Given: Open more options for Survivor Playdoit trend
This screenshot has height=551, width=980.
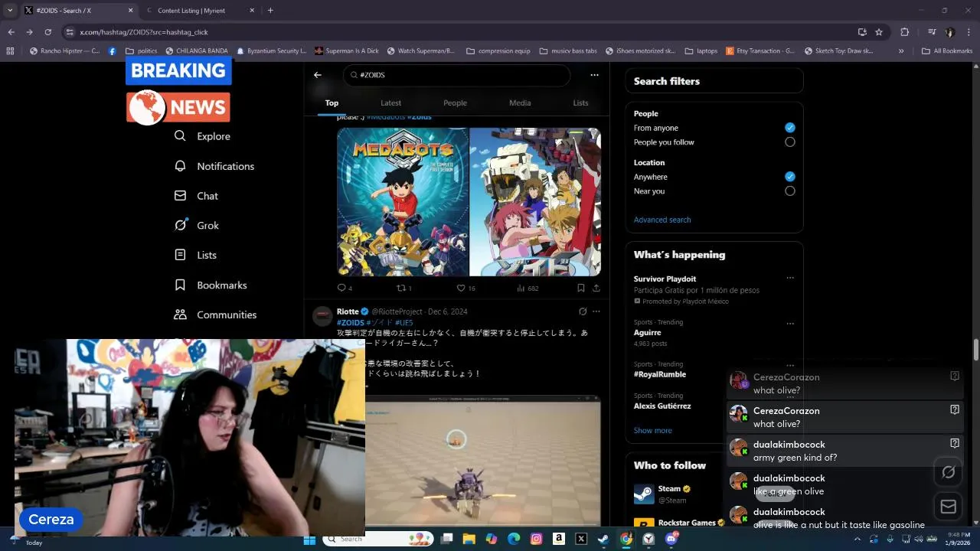Looking at the screenshot, I should (x=790, y=279).
